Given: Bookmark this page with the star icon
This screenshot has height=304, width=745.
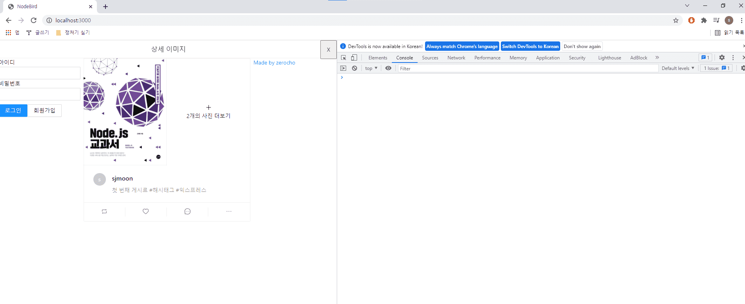Looking at the screenshot, I should point(676,20).
